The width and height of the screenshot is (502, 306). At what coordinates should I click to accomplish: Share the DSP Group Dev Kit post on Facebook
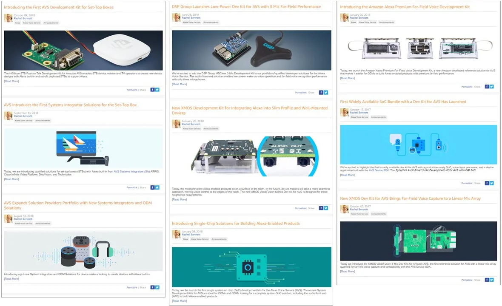point(321,93)
